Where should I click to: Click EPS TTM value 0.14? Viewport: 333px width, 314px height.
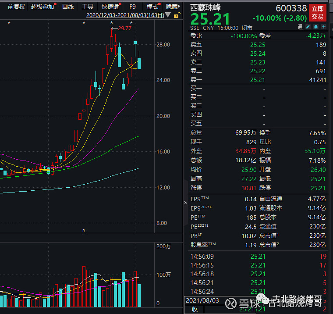click(x=251, y=199)
